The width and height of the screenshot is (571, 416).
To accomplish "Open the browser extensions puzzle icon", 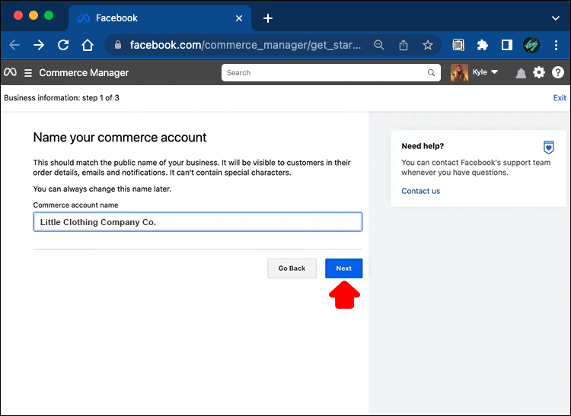I will coord(482,45).
